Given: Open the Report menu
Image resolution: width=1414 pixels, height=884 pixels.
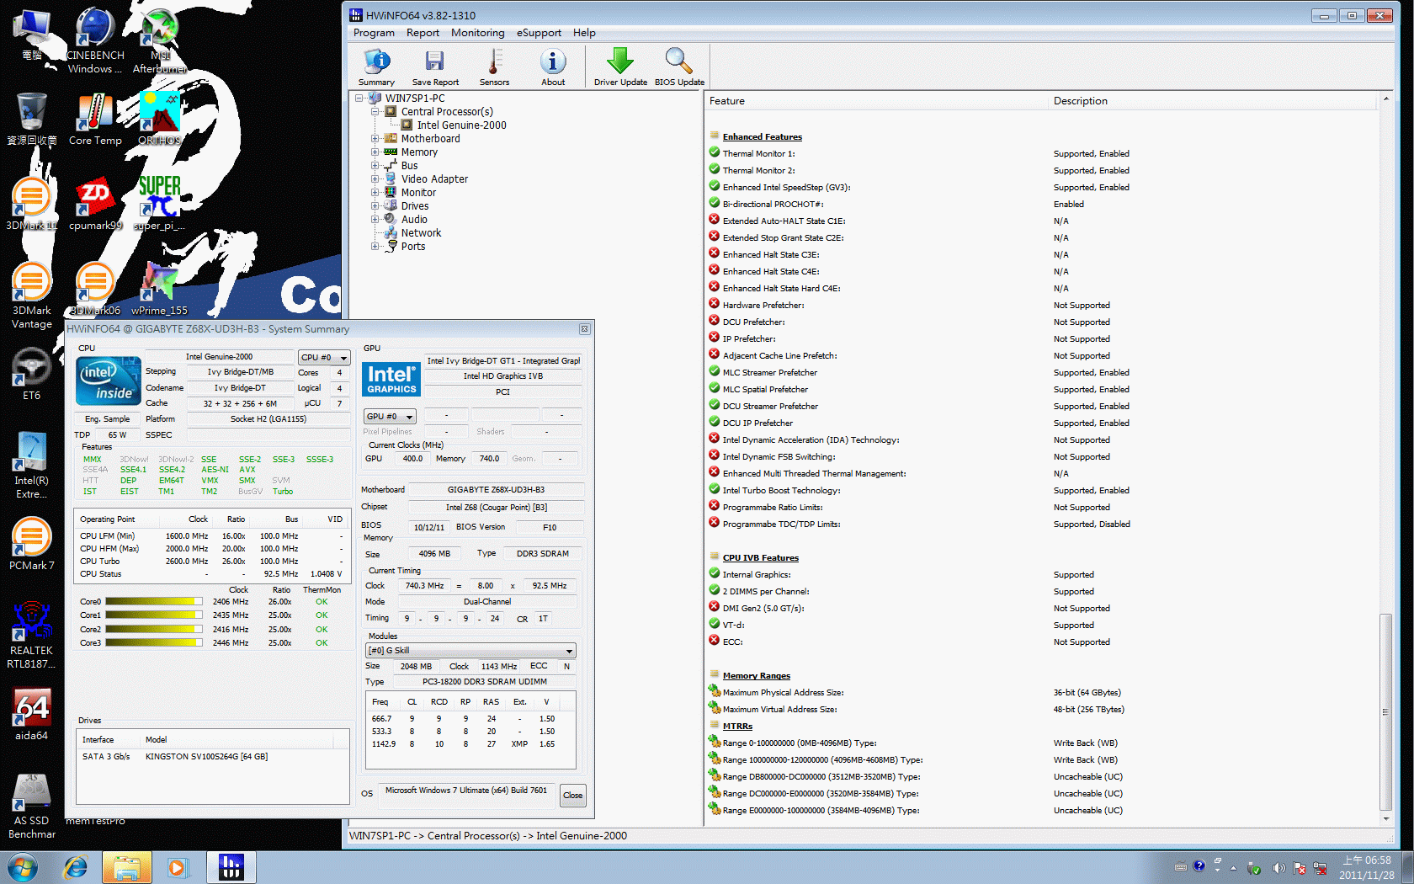Looking at the screenshot, I should pos(423,33).
